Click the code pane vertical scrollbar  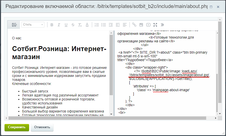point(217,93)
